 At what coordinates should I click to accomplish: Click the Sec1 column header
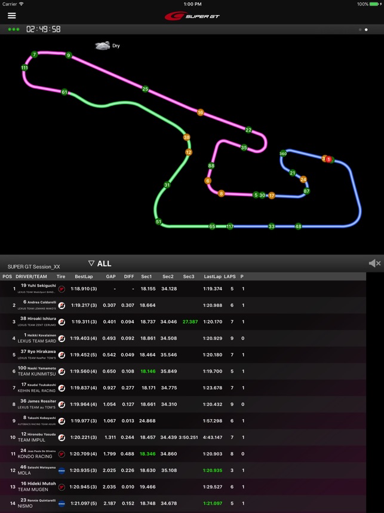point(146,276)
